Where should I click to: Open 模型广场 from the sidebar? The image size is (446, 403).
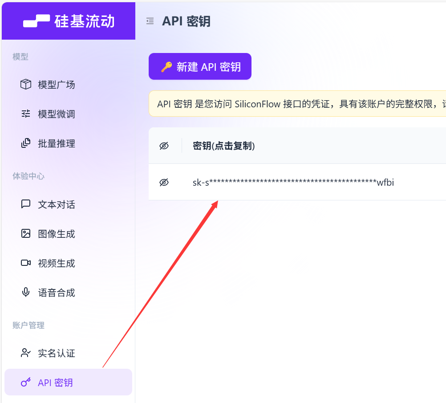point(68,85)
